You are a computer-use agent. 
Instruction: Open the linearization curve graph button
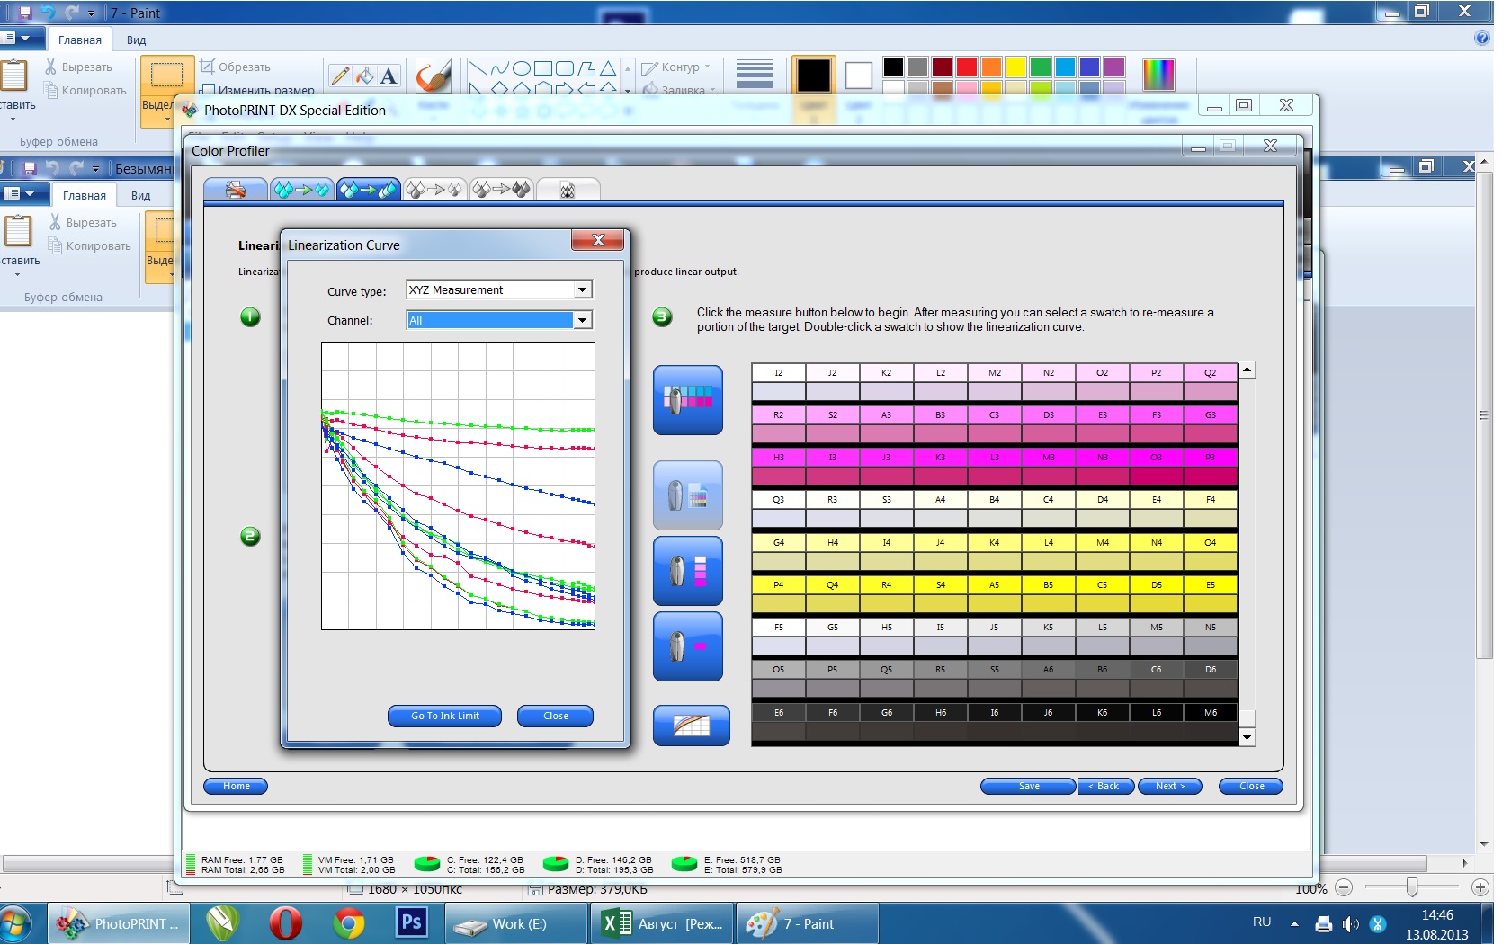click(x=691, y=725)
